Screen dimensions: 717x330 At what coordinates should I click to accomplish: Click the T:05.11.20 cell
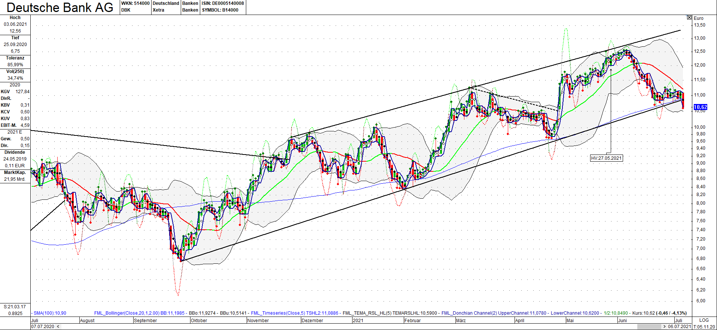pyautogui.click(x=704, y=327)
